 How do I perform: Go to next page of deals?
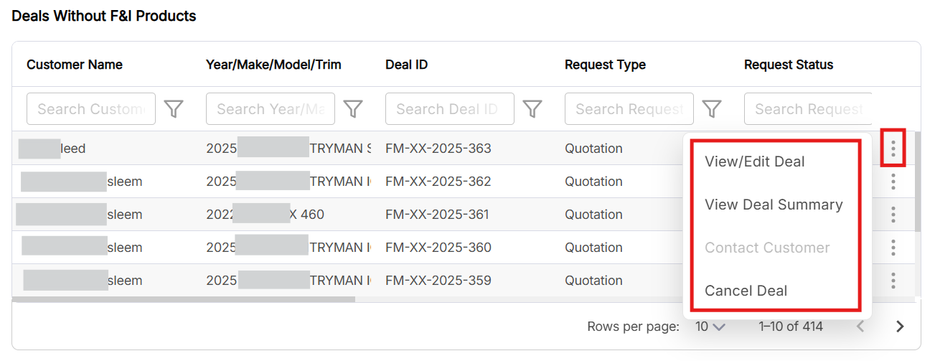coord(900,327)
